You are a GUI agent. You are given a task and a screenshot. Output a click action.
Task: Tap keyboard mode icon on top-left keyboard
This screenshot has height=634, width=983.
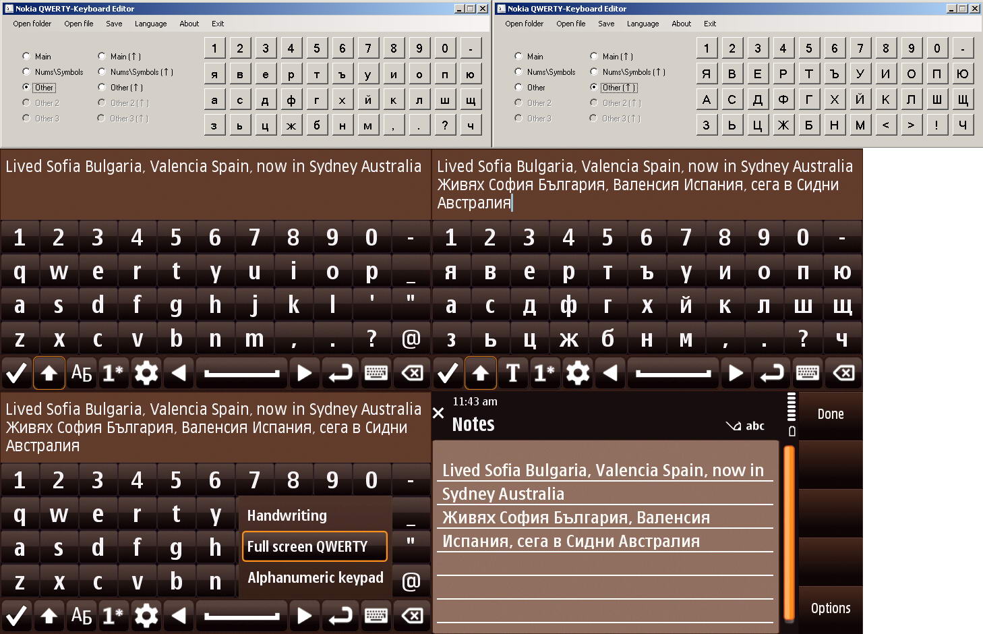click(376, 373)
